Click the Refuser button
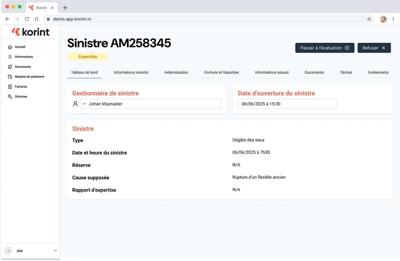The image size is (400, 261). click(374, 48)
